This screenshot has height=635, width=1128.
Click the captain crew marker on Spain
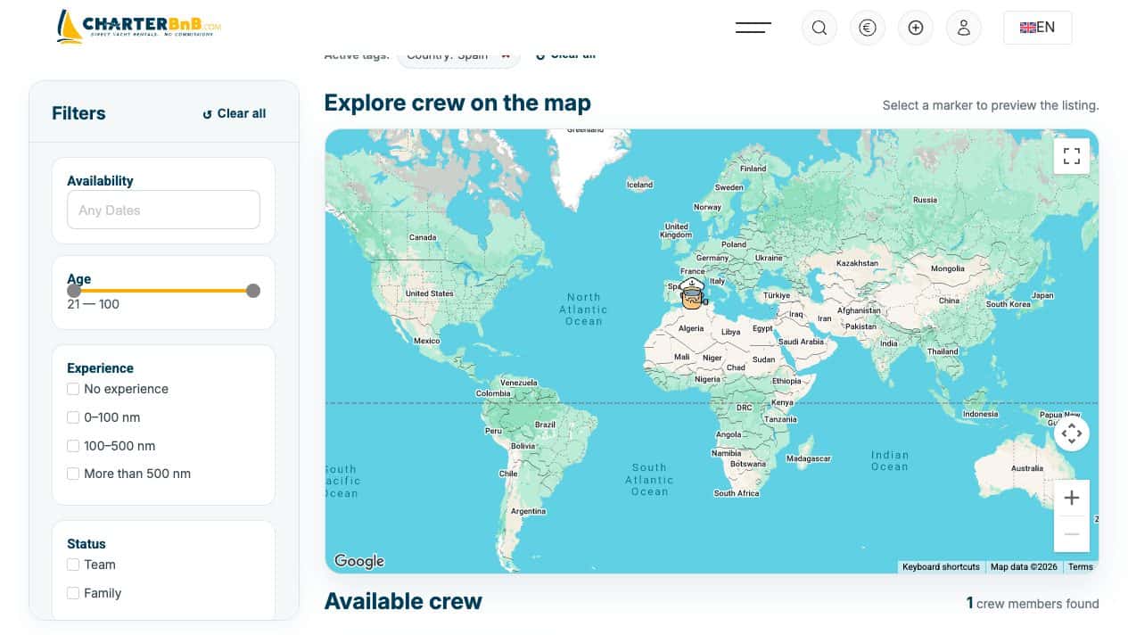pyautogui.click(x=692, y=293)
